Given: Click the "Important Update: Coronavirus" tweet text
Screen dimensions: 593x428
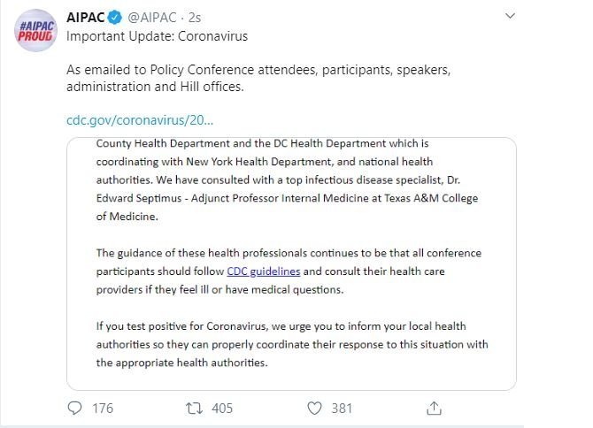Looking at the screenshot, I should (x=157, y=36).
